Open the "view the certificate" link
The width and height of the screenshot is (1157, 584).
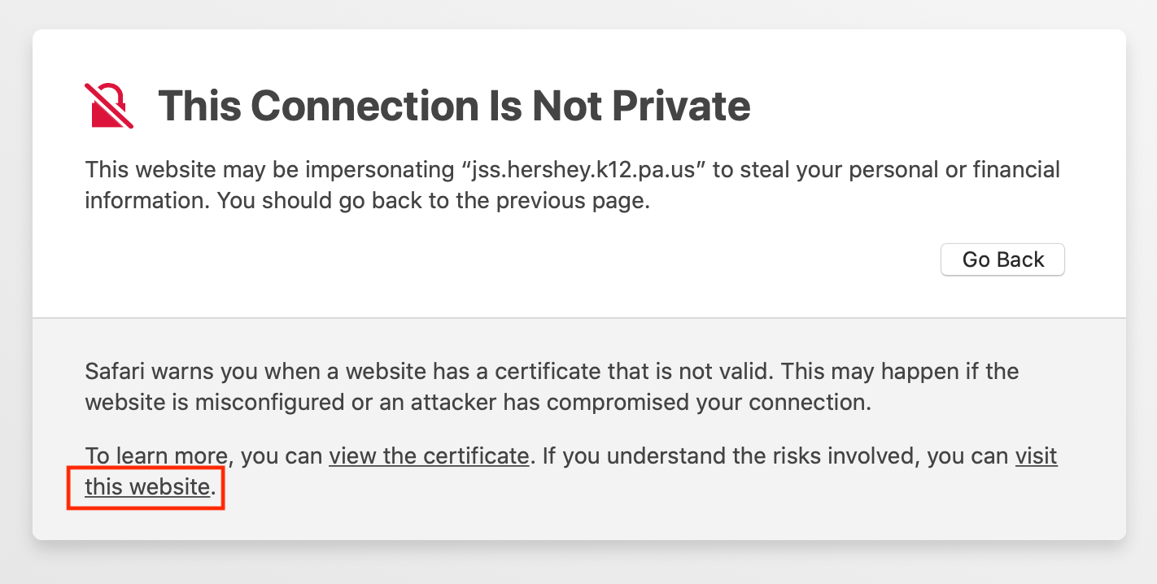(428, 456)
